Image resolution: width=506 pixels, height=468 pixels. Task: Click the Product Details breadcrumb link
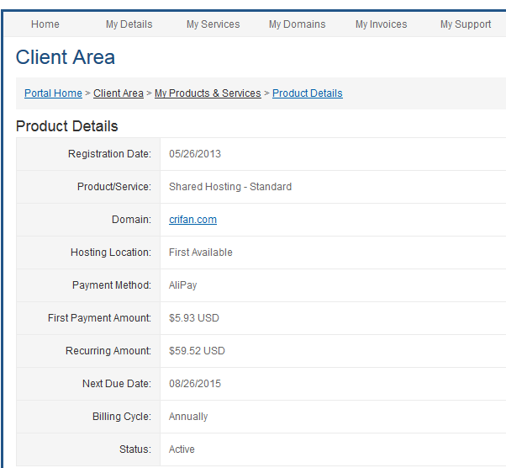tap(308, 93)
